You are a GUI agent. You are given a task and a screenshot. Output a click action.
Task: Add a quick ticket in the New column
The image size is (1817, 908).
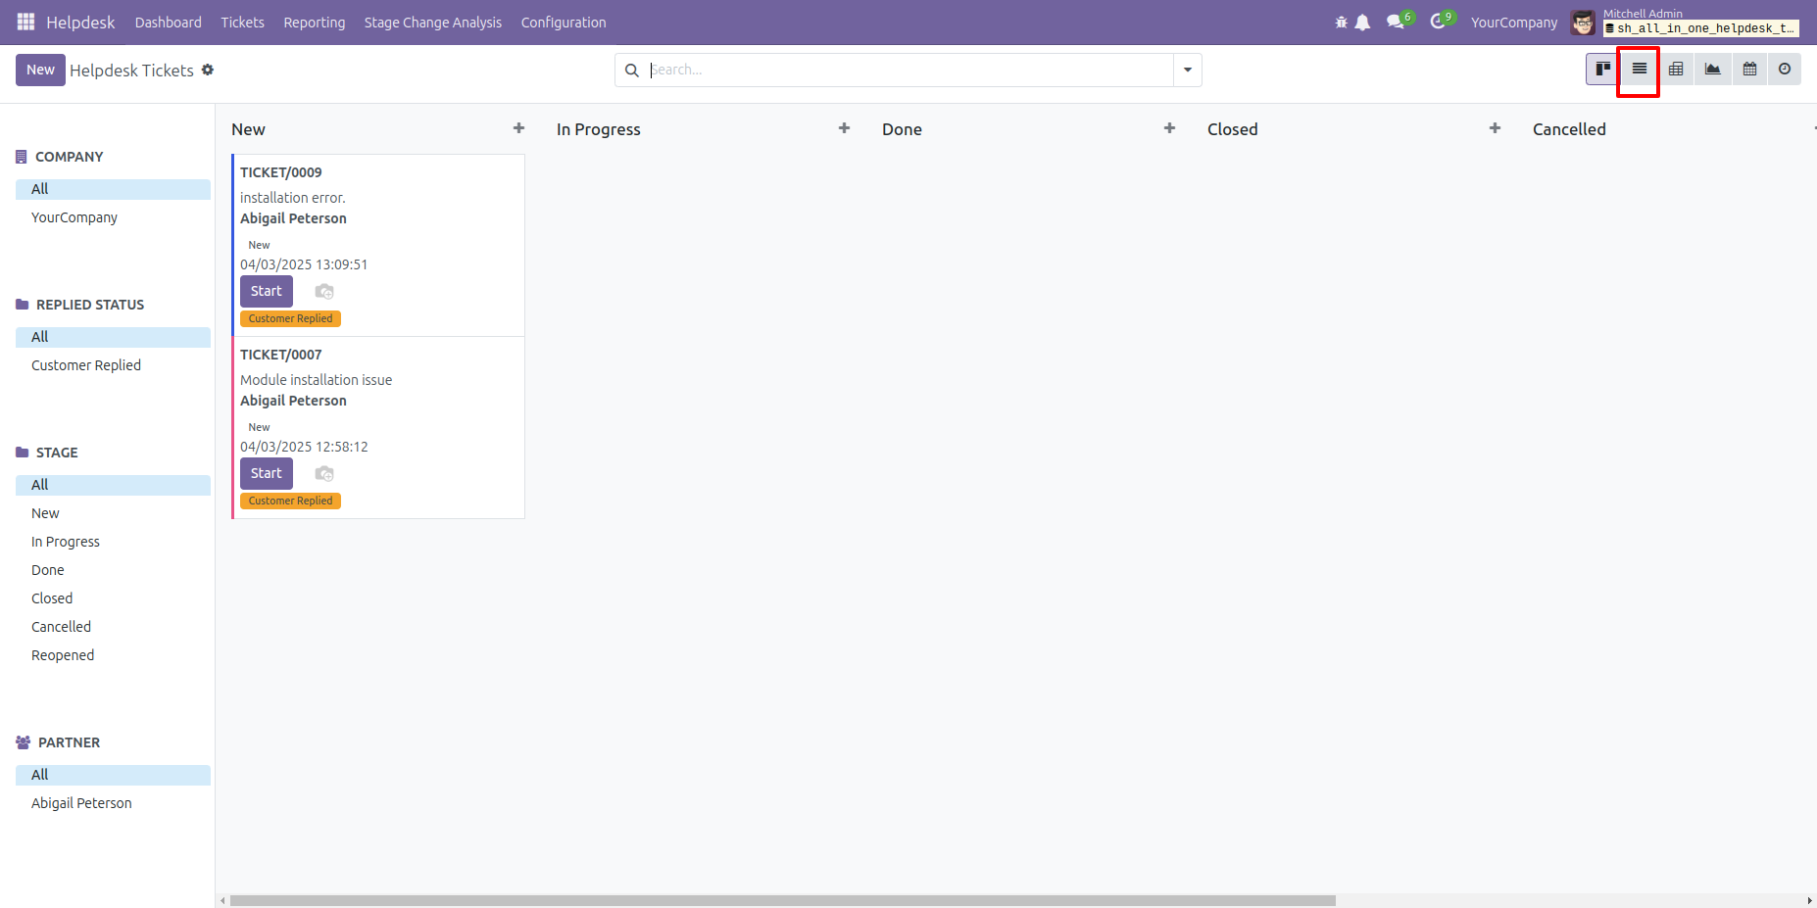point(518,128)
